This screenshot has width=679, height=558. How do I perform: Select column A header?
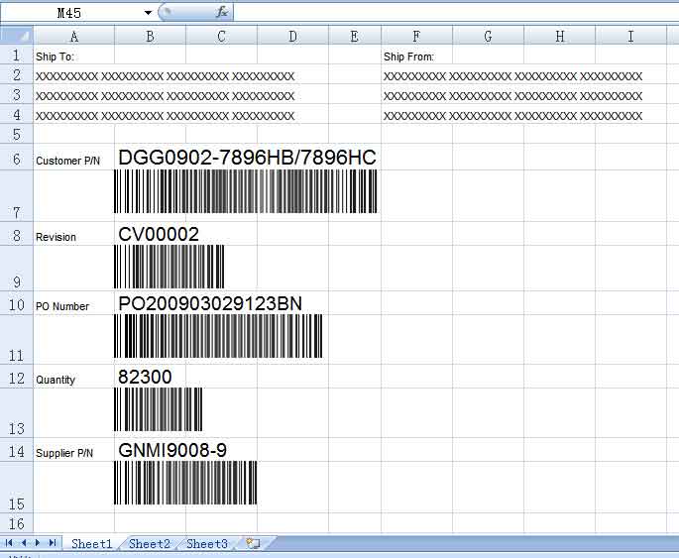pyautogui.click(x=74, y=36)
